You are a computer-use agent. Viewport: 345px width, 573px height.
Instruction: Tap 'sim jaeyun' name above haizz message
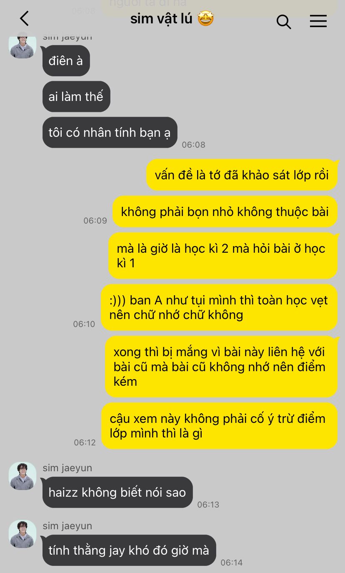coord(67,468)
